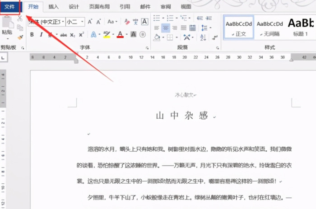316x209 pixels.
Task: Click the title 山中杂感
Action: coord(182,116)
